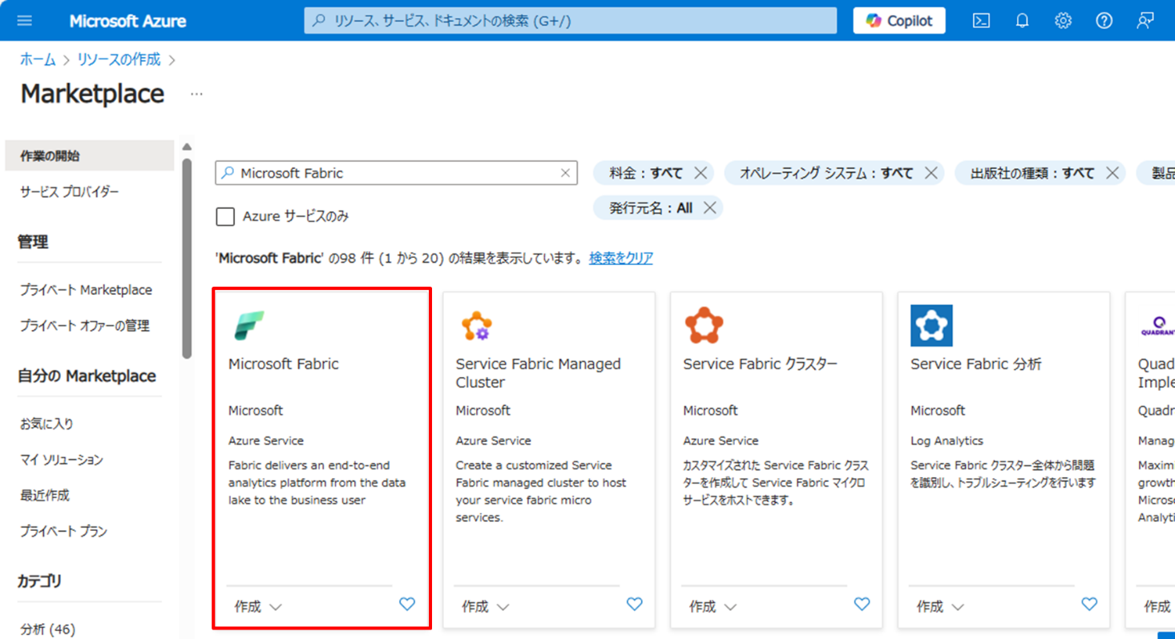Focus the global resource search box

point(570,21)
